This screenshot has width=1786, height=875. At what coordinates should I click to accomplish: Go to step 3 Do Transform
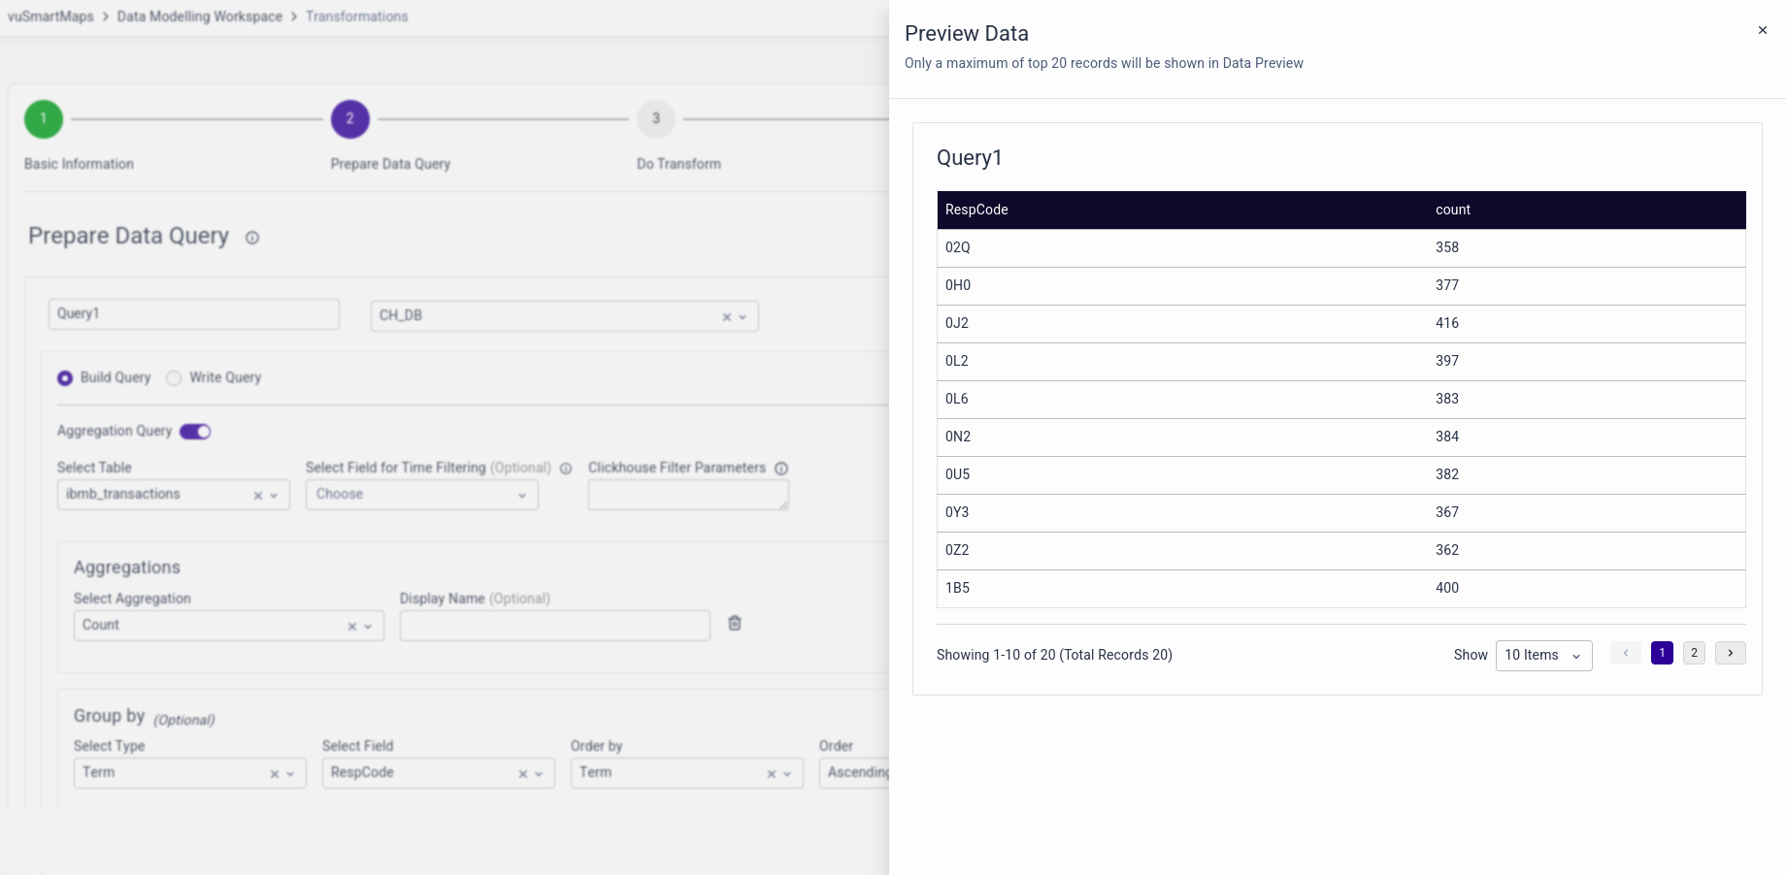point(656,119)
